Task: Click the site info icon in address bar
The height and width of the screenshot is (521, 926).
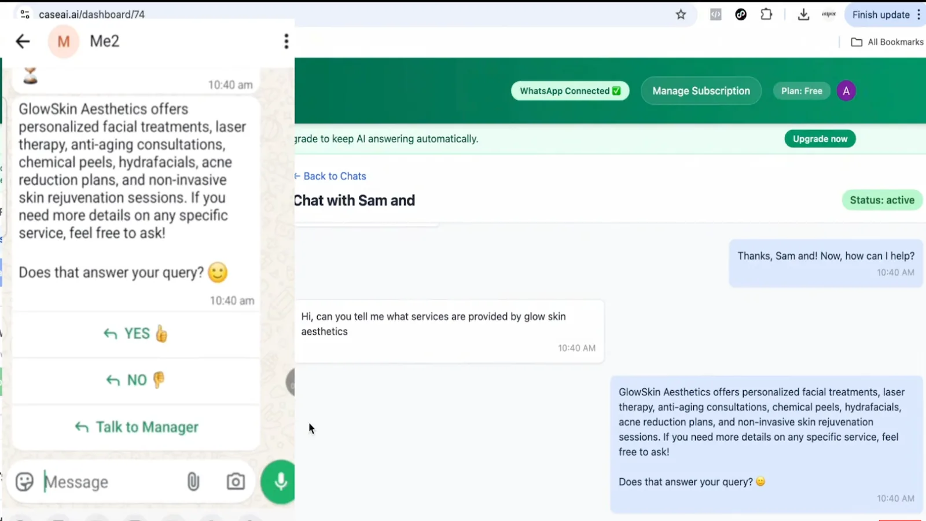Action: [25, 14]
